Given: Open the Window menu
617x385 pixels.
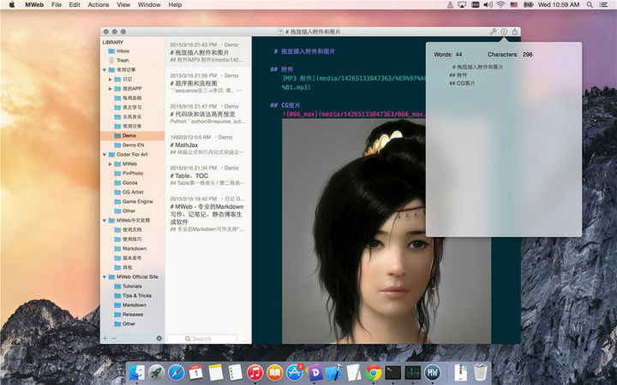Looking at the screenshot, I should (149, 5).
